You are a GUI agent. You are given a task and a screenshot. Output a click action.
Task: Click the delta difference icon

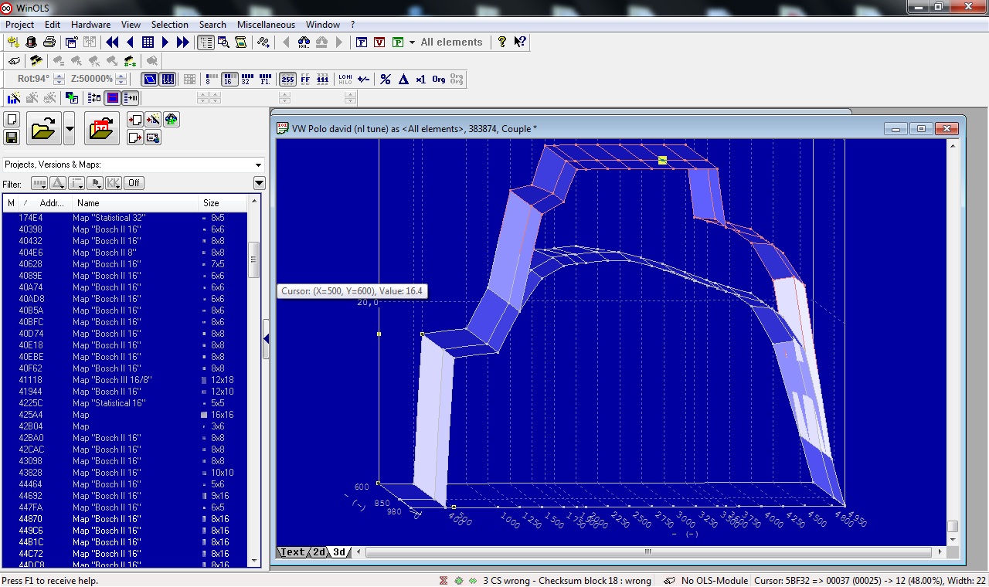[x=403, y=79]
